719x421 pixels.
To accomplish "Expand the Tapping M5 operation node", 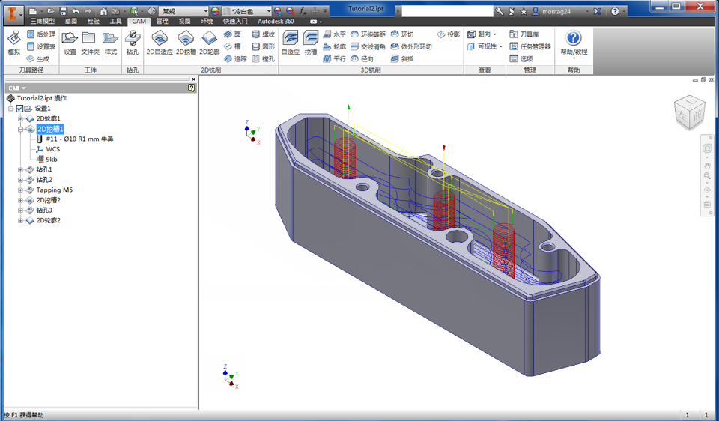I will click(x=20, y=190).
